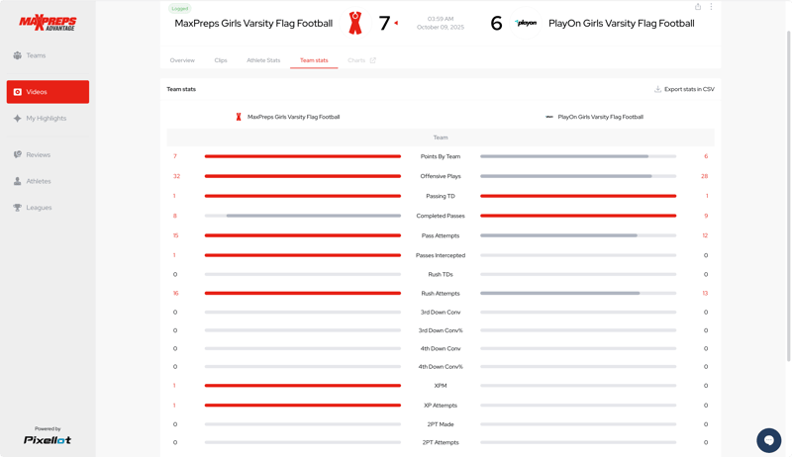Click the Logged status badge
This screenshot has width=792, height=457.
180,9
